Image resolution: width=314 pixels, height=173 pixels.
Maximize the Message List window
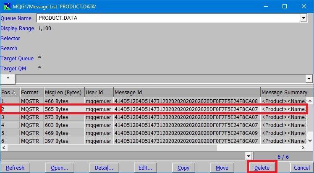[284, 6]
